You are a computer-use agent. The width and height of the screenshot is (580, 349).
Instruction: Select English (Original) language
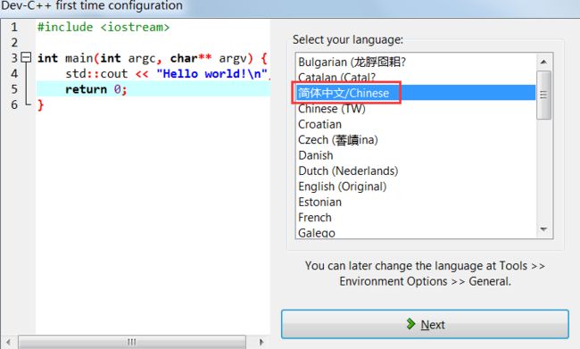[x=416, y=187]
